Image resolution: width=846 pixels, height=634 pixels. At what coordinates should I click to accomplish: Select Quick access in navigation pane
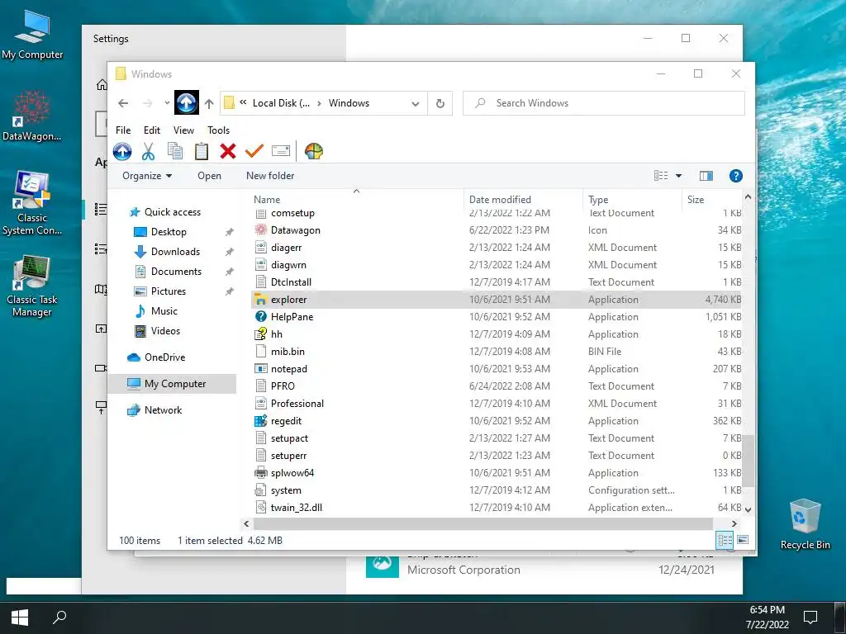click(x=172, y=212)
